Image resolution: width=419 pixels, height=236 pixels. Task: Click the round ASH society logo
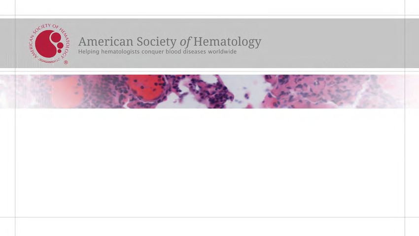click(x=49, y=43)
